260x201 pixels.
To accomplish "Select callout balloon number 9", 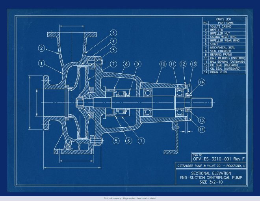I will point(138,64).
